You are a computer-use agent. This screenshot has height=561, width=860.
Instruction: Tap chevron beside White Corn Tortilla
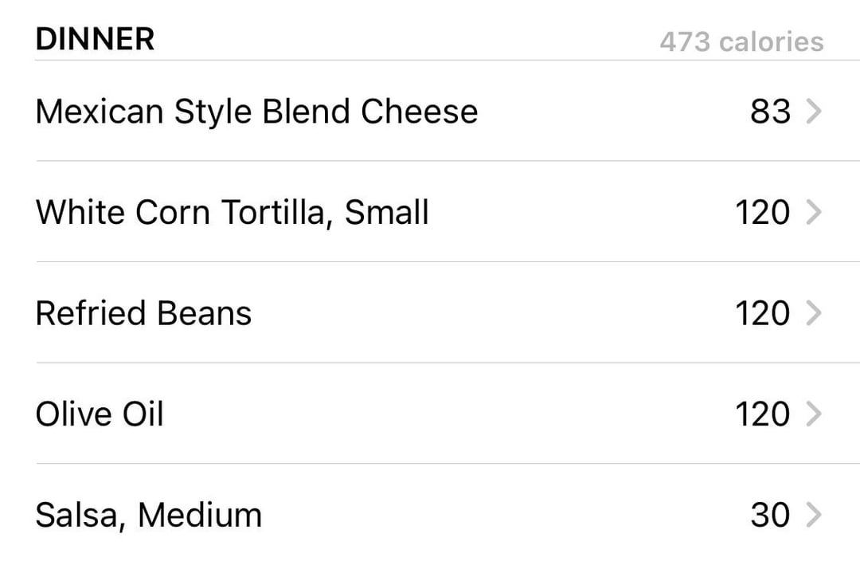tap(814, 213)
